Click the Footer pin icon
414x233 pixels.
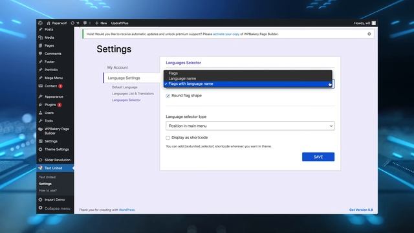pos(40,61)
